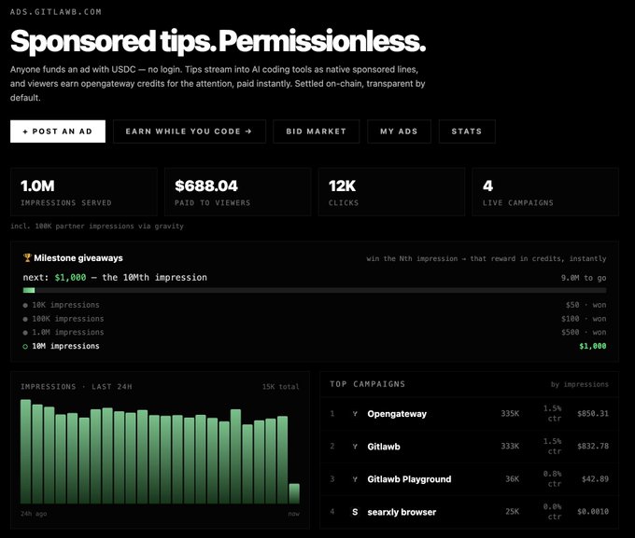
Task: Click the short rightmost 'now' chart bar
Action: (294, 493)
